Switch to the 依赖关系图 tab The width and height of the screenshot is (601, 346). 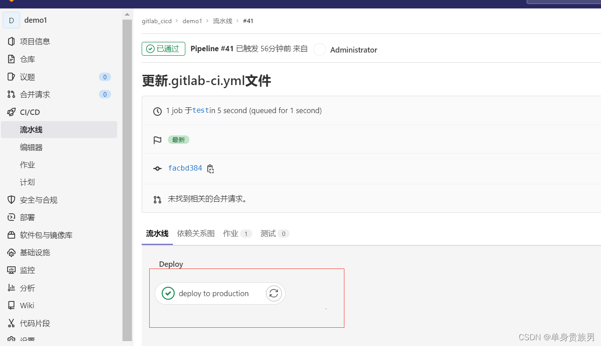coord(196,234)
